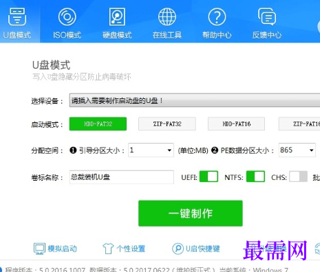Open the 硬盘模式 hard disk icon
The height and width of the screenshot is (272, 320).
click(117, 16)
